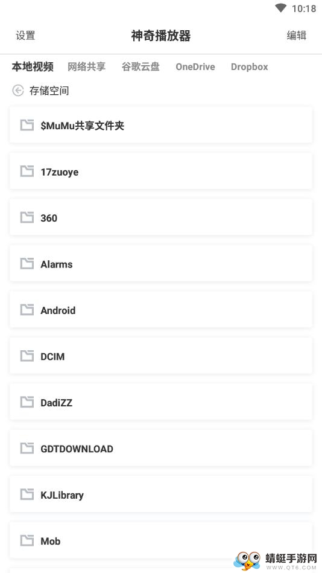Open the GDTDOWNLOAD folder row
Image resolution: width=322 pixels, height=573 pixels.
pos(161,448)
